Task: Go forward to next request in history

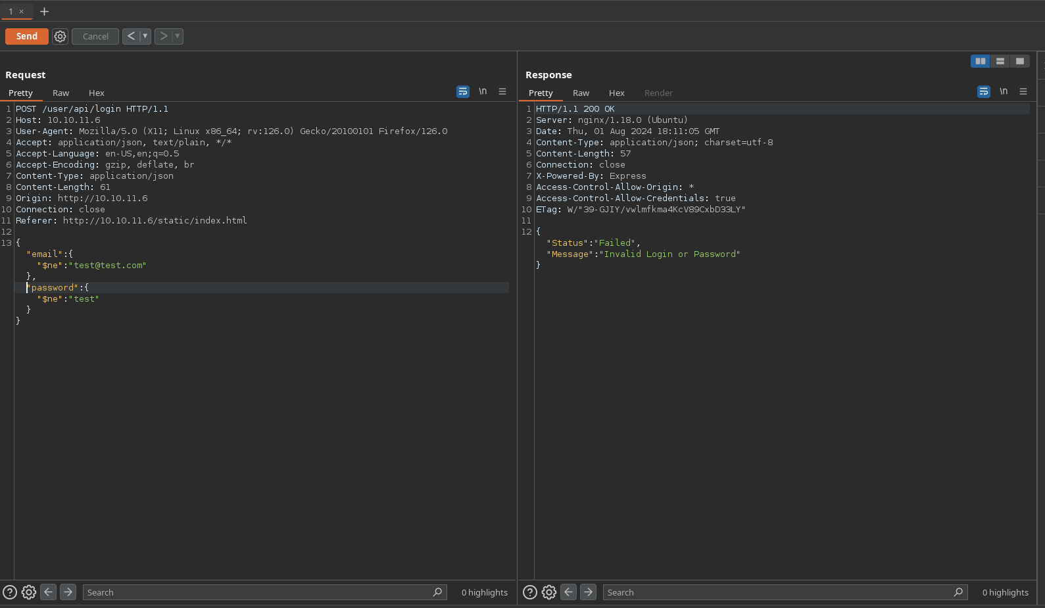Action: click(x=163, y=36)
